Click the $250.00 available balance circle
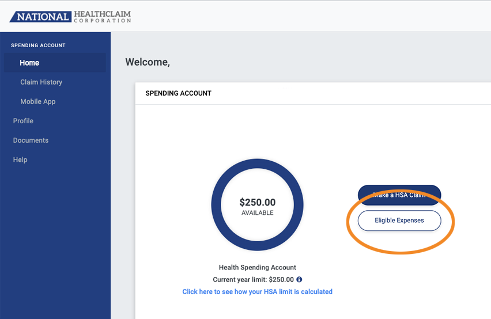The image size is (491, 319). pos(258,204)
